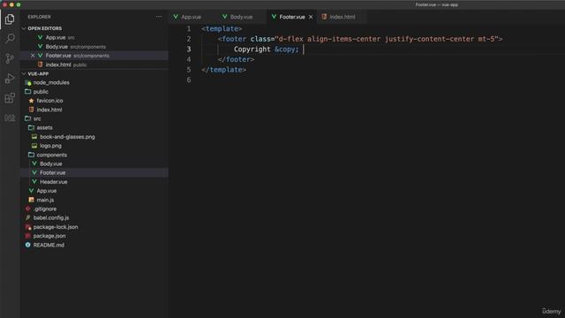Click the Vue icon on Body.vue tab

click(x=225, y=17)
